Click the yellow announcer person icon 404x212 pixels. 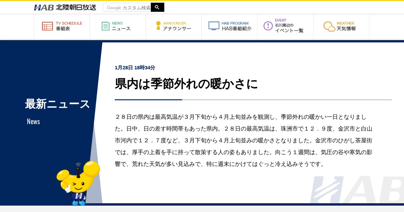tap(158, 26)
